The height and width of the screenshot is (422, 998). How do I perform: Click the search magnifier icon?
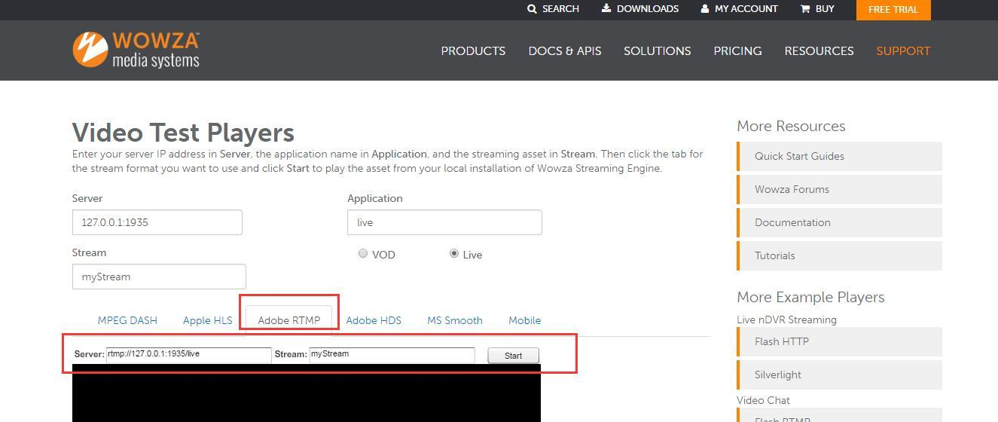(533, 9)
